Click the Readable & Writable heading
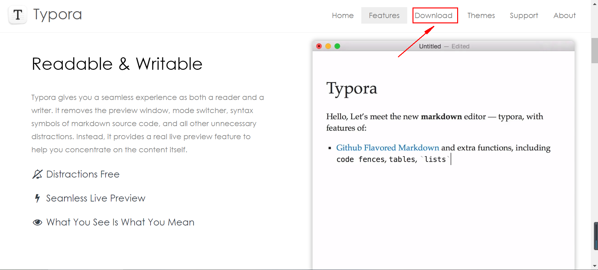 [117, 64]
